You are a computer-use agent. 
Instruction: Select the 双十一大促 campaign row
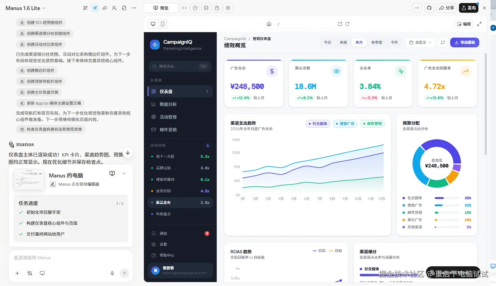[x=180, y=156]
